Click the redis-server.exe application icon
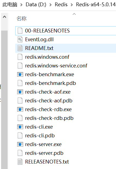This screenshot has height=169, width=116. [x=20, y=144]
